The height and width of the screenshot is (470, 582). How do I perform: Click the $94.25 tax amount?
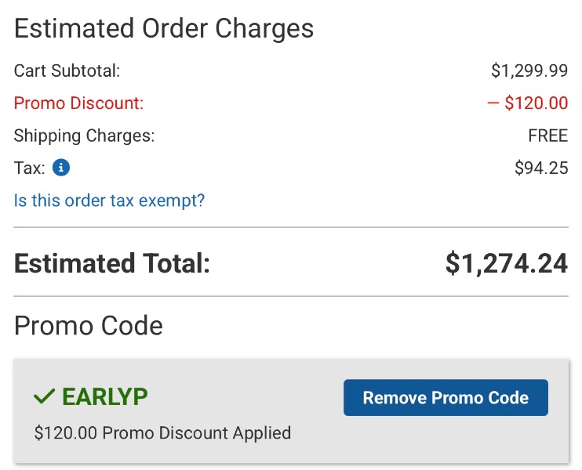(540, 168)
